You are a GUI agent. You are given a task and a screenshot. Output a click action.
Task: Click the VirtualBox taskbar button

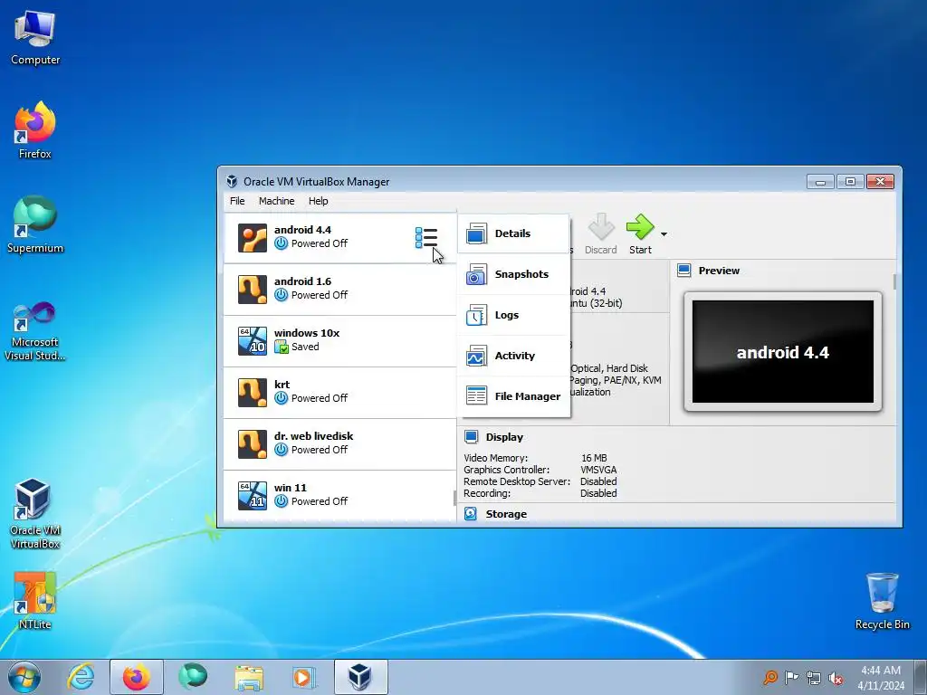pos(360,677)
